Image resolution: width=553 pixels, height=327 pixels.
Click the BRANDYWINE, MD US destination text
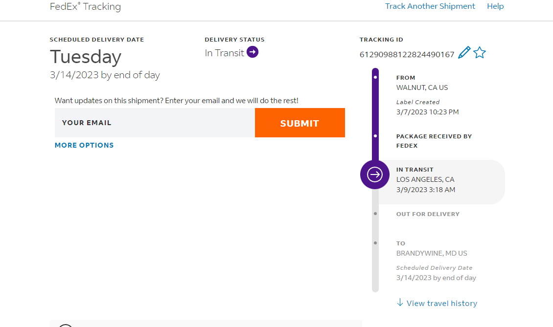point(432,253)
